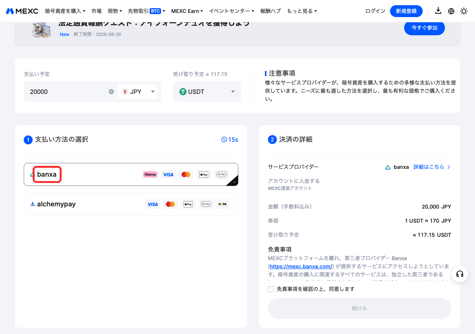
Task: Expand the もっと見る menu
Action: pos(302,11)
